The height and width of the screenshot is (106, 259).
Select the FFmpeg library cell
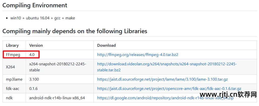click(13, 55)
